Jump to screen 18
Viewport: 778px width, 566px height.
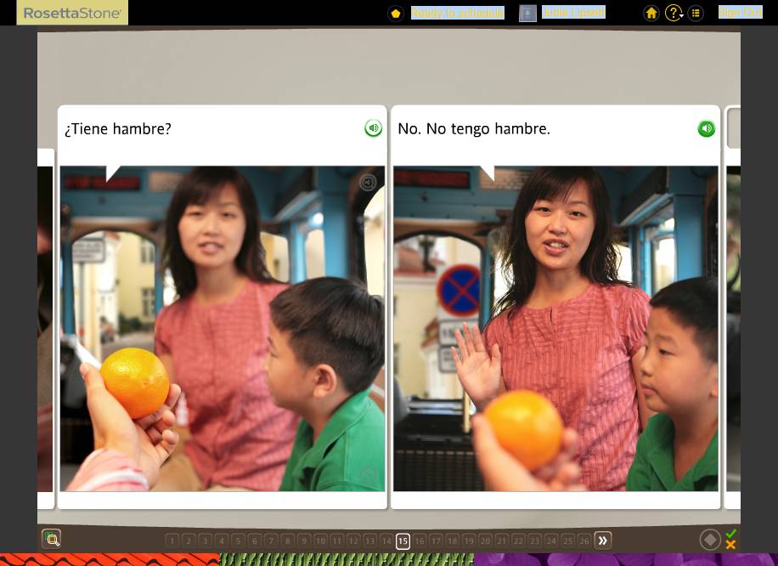point(453,541)
